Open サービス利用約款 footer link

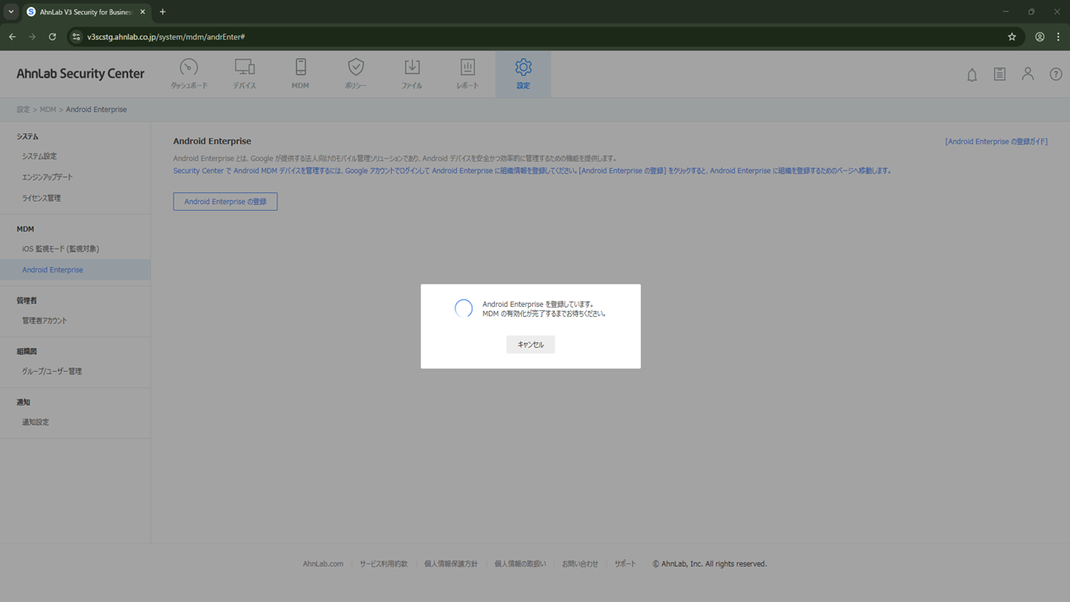[384, 564]
